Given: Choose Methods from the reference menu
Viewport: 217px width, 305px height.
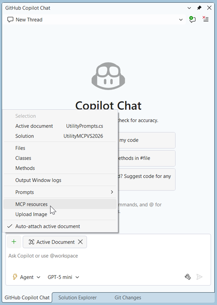Looking at the screenshot, I should point(60,168).
